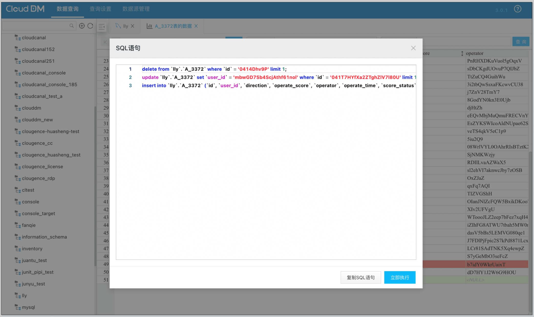This screenshot has width=534, height=317.
Task: Open the mysql database tree item
Action: (x=28, y=307)
